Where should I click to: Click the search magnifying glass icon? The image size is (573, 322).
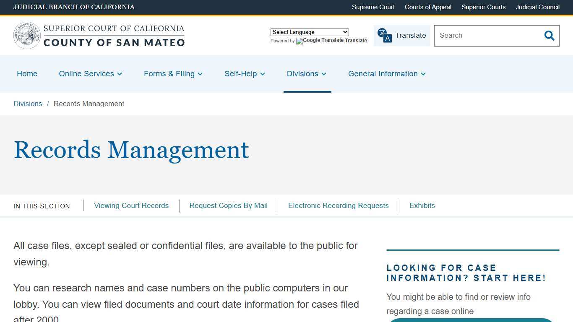pos(549,36)
